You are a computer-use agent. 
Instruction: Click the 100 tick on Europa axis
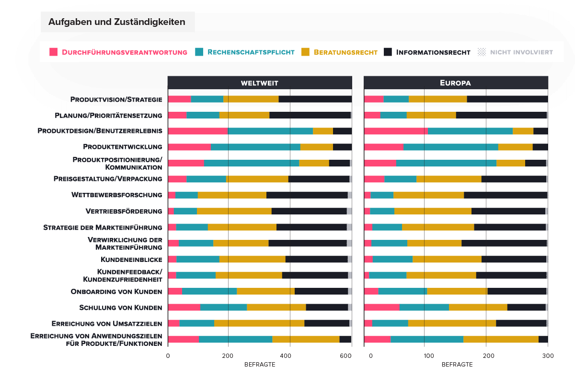coord(428,356)
